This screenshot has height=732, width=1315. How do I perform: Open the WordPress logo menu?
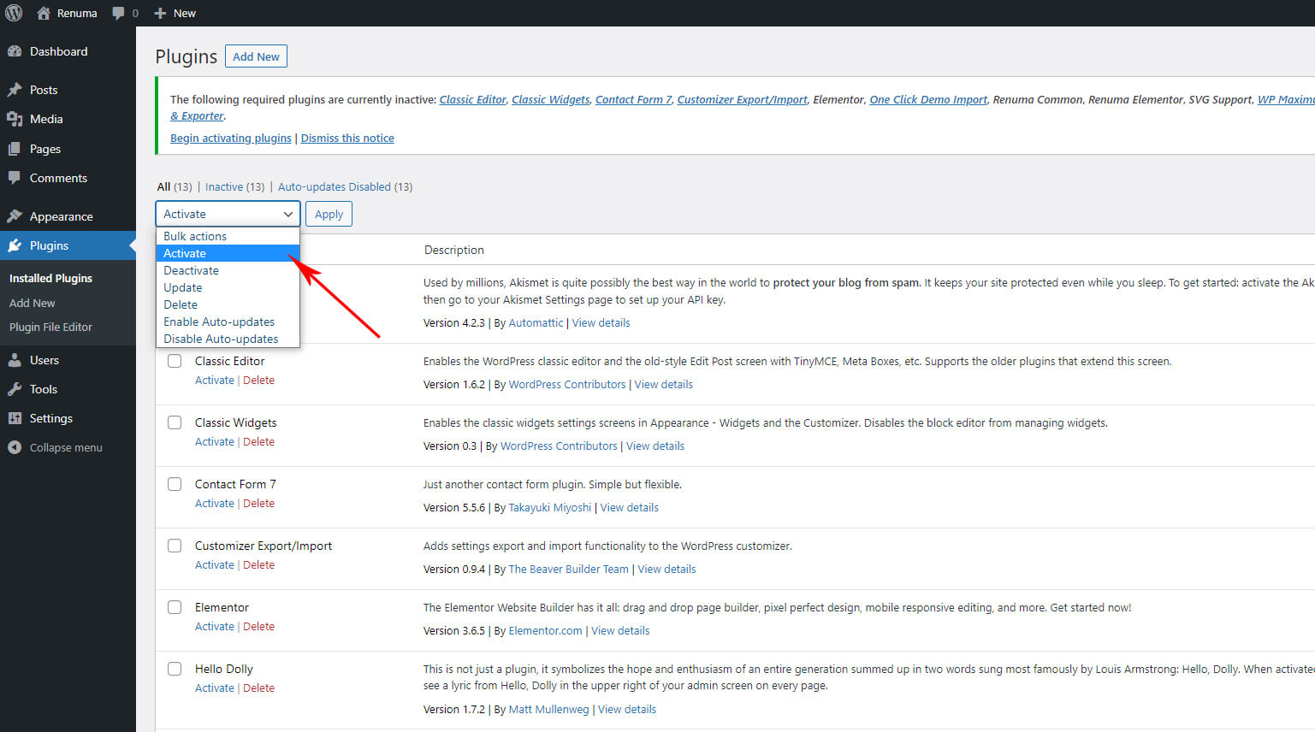point(14,13)
